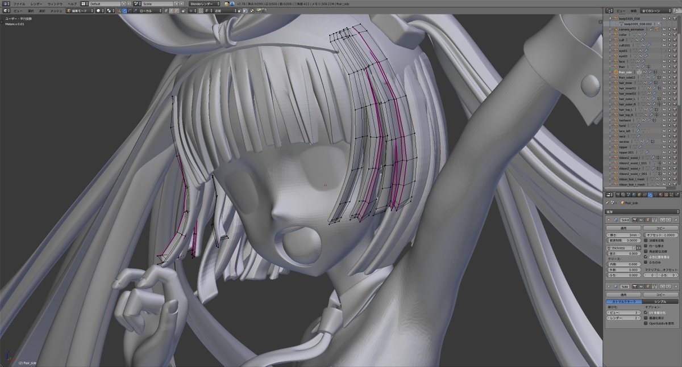Viewport: 682px width, 367px height.
Task: Toggle Solidify render camera icon
Action: click(x=634, y=220)
